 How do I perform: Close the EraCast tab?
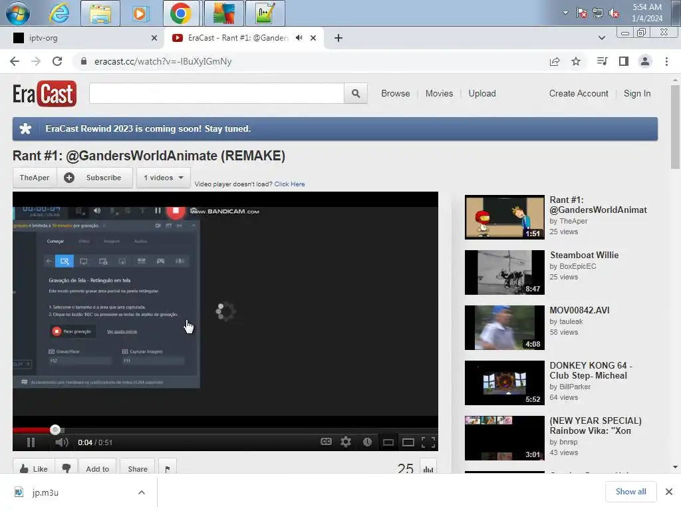tap(313, 38)
